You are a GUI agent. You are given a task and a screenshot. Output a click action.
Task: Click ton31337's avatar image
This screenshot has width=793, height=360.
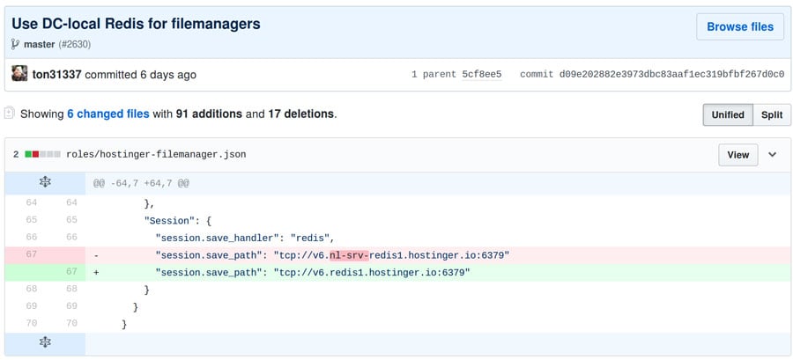coord(19,74)
